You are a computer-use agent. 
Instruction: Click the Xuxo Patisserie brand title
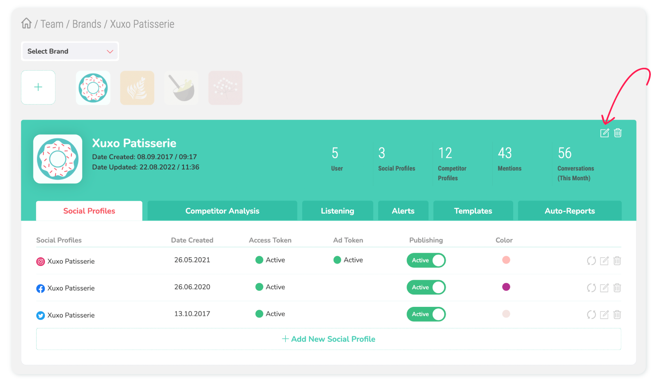[134, 143]
